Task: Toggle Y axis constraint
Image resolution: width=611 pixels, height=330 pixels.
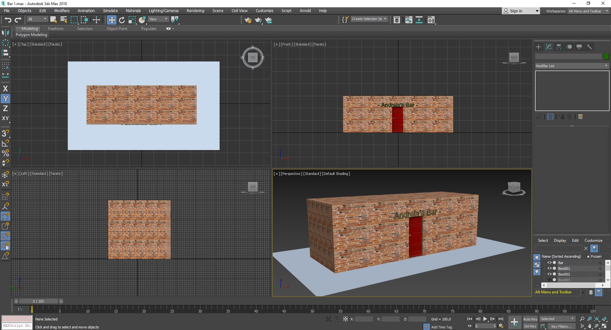Action: click(x=5, y=99)
